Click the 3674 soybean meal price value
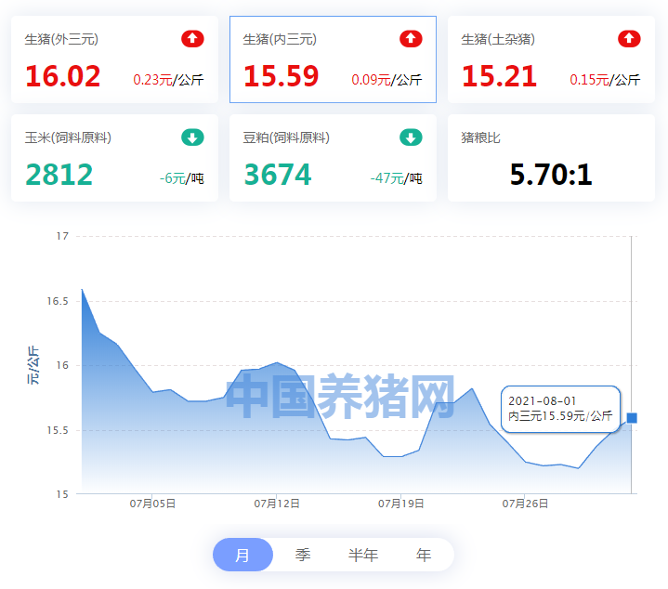The width and height of the screenshot is (668, 589). pyautogui.click(x=278, y=175)
